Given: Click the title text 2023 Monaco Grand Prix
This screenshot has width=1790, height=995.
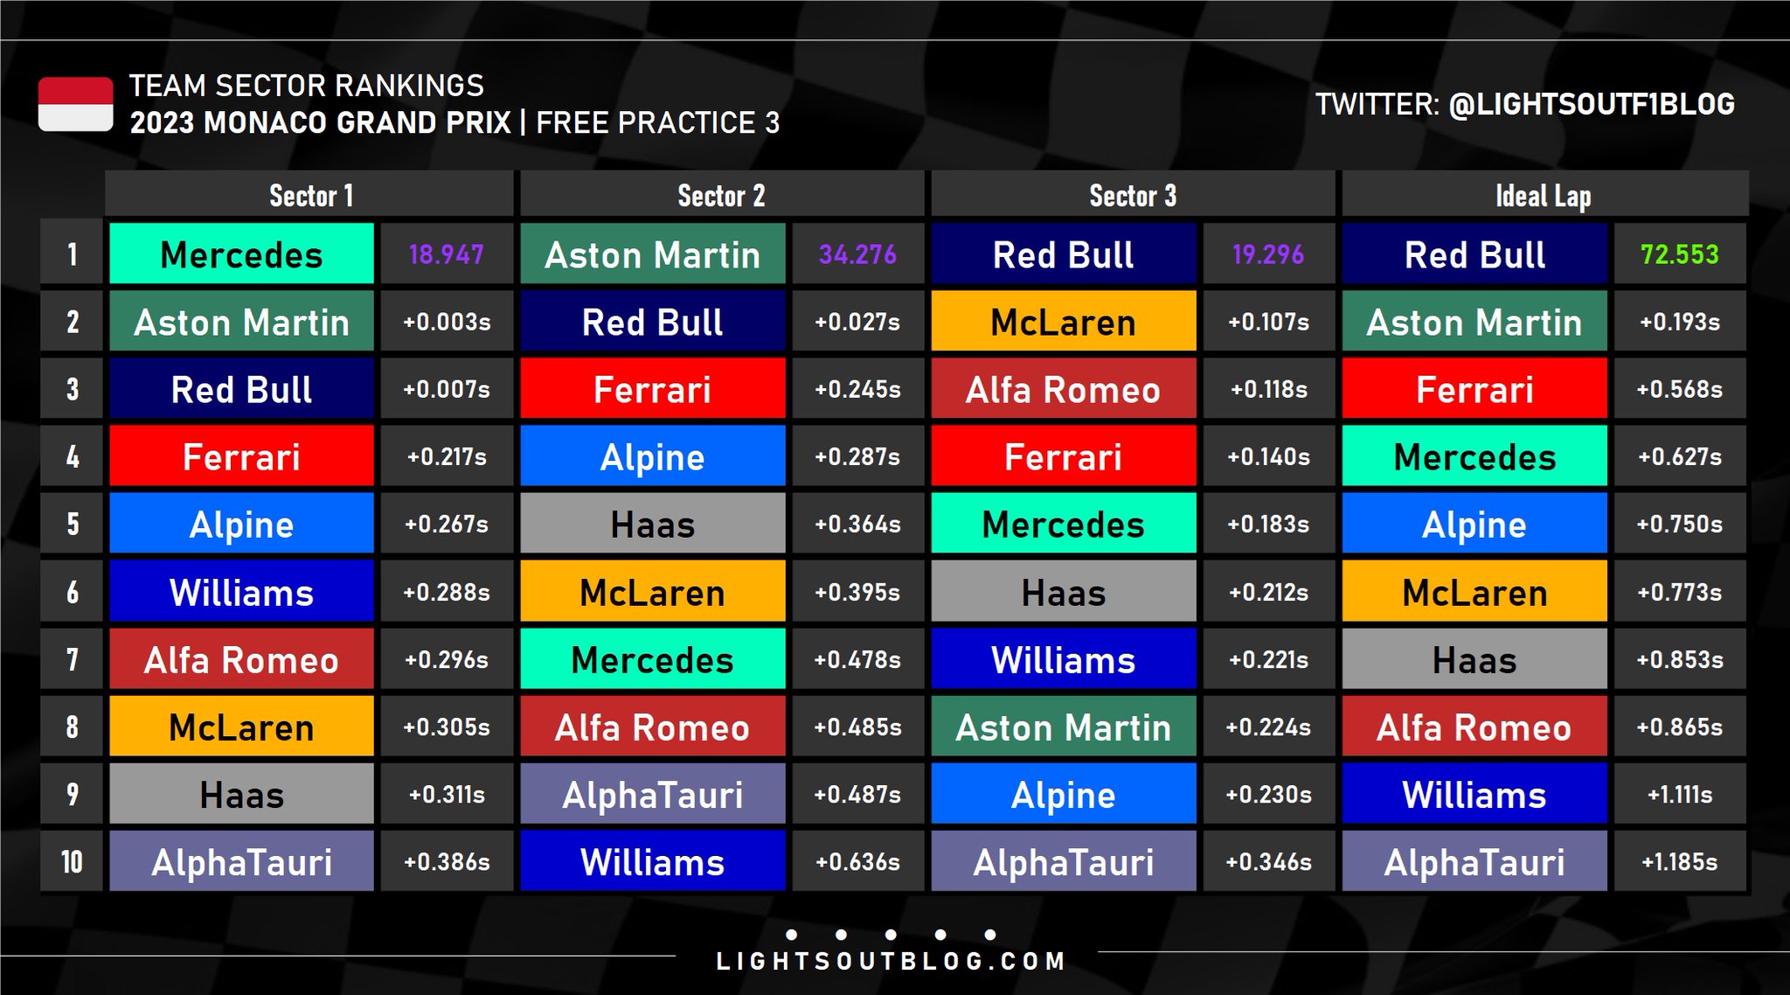Looking at the screenshot, I should tap(320, 122).
